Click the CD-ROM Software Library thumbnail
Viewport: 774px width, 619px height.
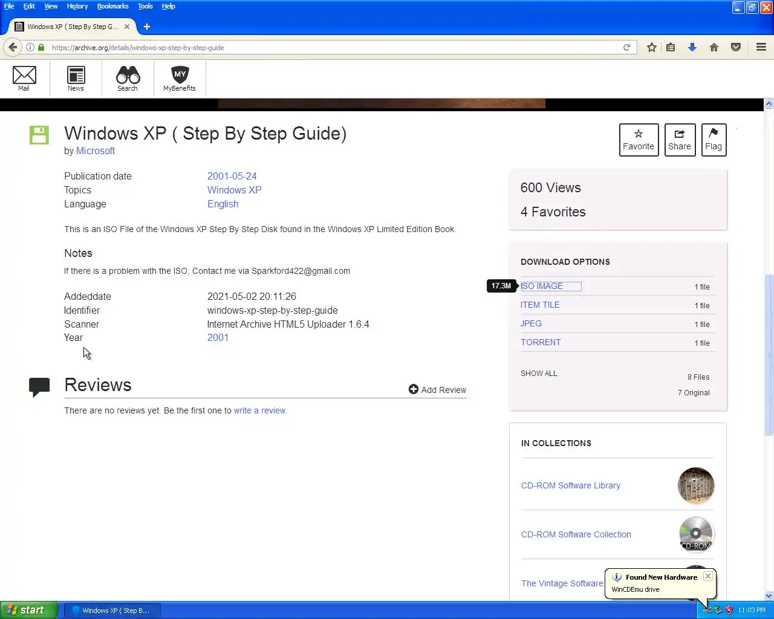(696, 486)
